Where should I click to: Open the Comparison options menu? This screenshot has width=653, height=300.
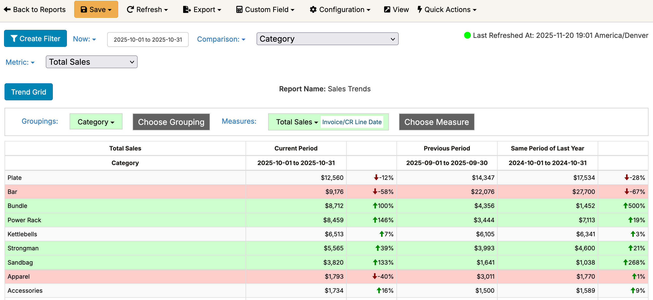pos(221,39)
